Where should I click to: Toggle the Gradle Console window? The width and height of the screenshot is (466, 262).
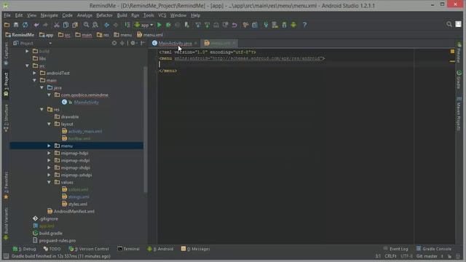coord(434,249)
